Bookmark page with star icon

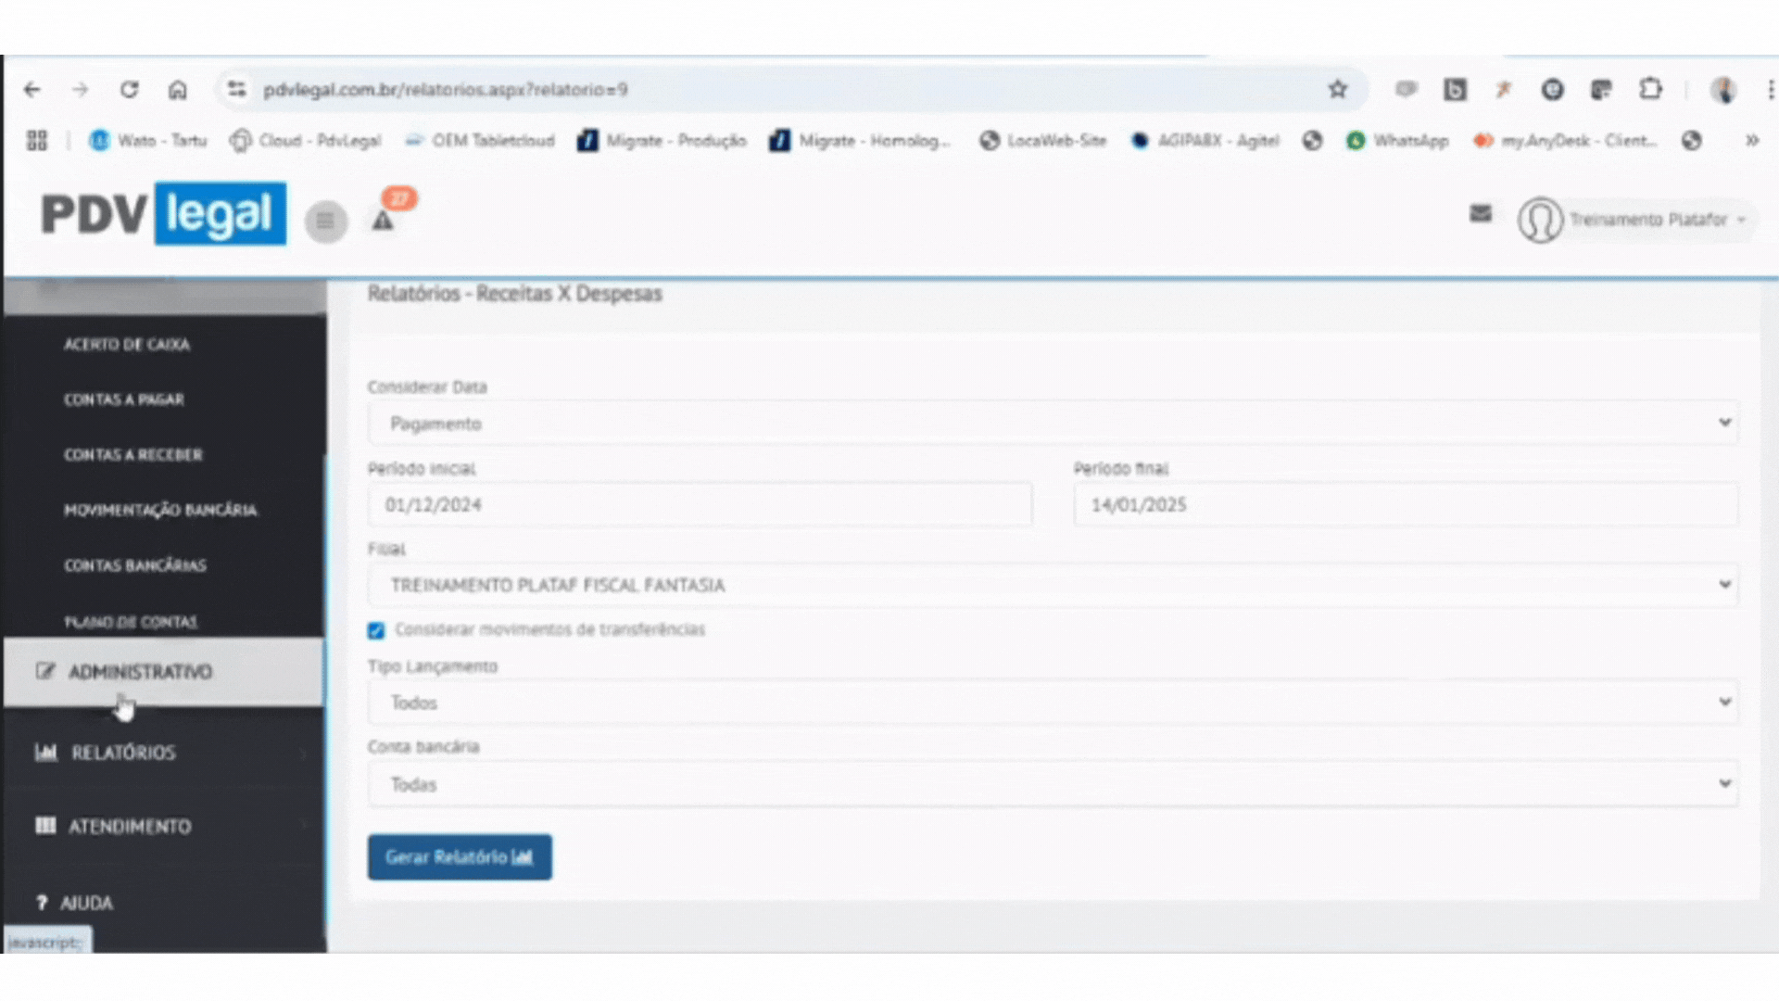pos(1337,90)
